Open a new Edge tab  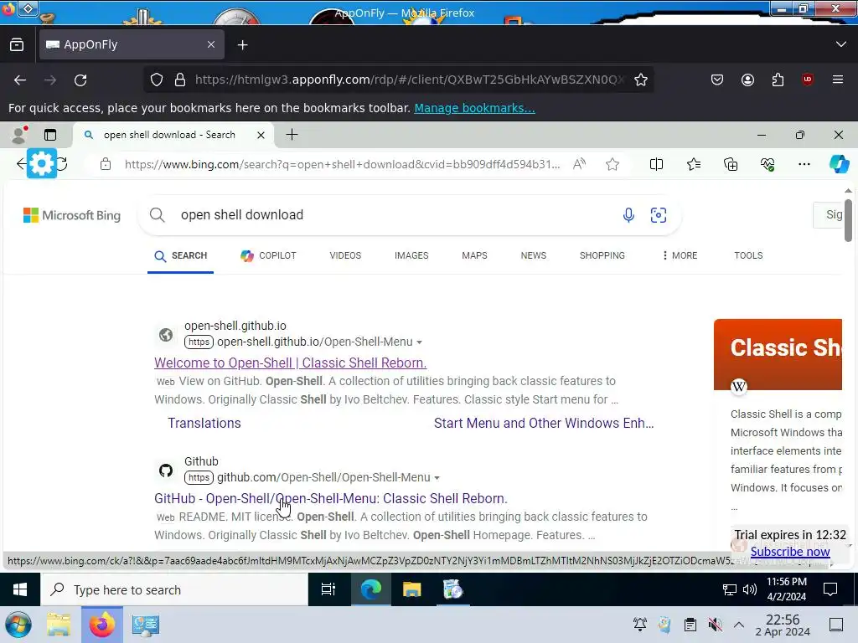pyautogui.click(x=292, y=135)
